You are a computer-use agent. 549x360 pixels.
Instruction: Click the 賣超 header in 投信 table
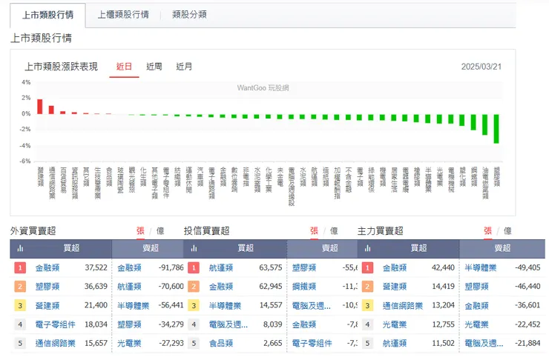tap(330, 248)
